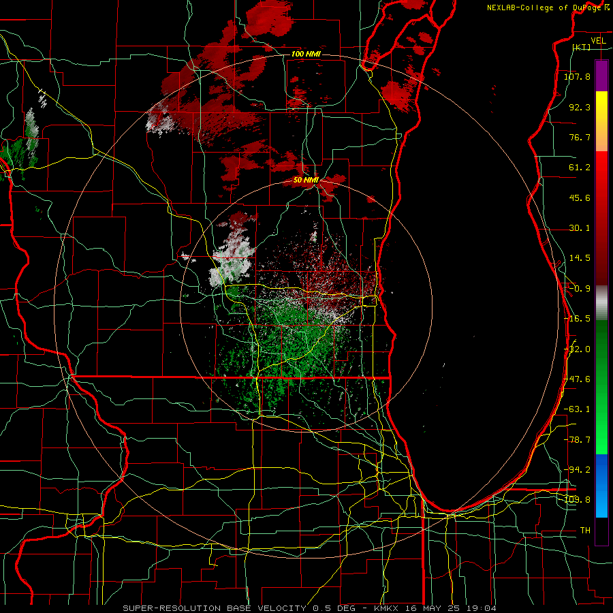Select the 107.8 velocity scale value

(x=578, y=76)
